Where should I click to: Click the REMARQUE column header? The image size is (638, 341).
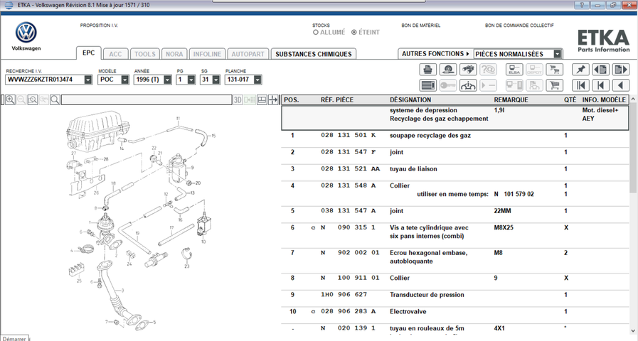coord(511,99)
